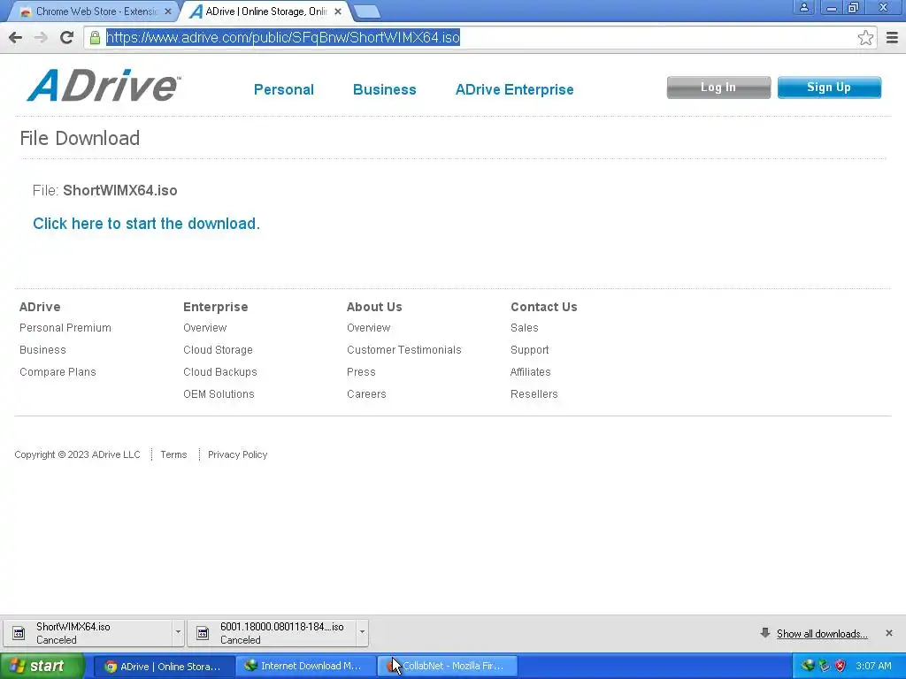Screen dimensions: 906x679
Task: Open Cloud Backups link
Action: coord(220,372)
